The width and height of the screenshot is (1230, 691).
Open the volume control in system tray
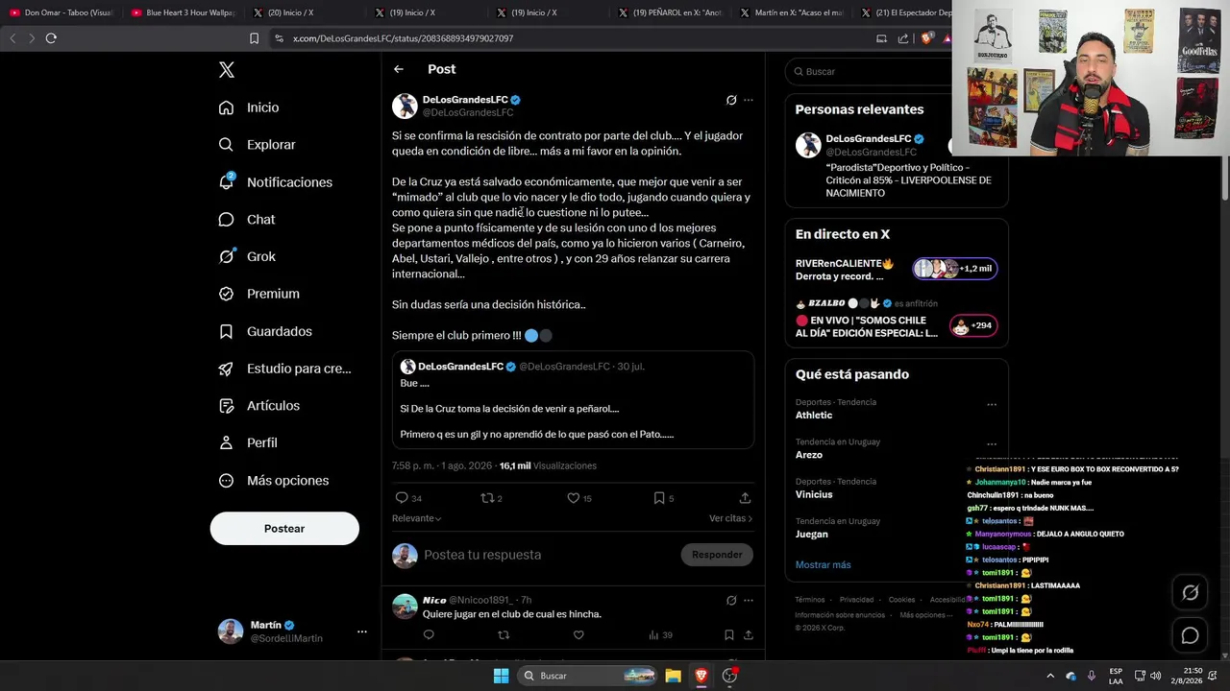[x=1155, y=676]
